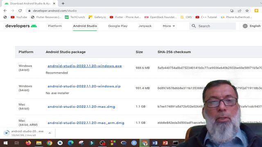Download android-studio-2022.1.1.20-mac_arm.dmg

coord(86,123)
